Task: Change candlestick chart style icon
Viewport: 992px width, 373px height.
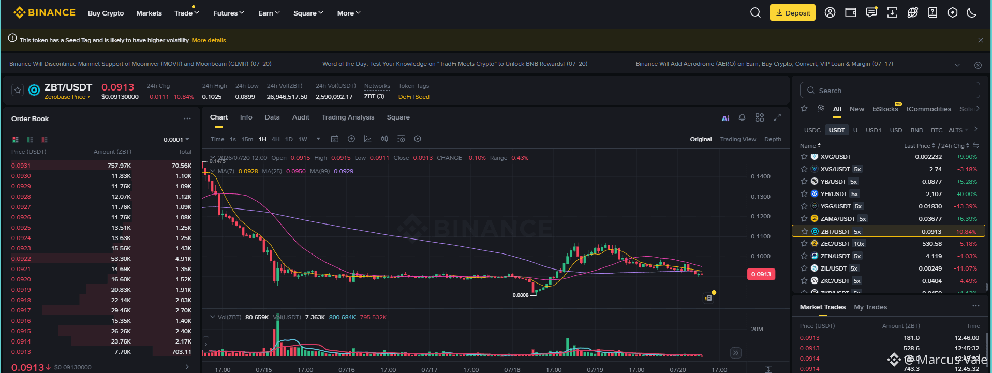Action: [384, 139]
